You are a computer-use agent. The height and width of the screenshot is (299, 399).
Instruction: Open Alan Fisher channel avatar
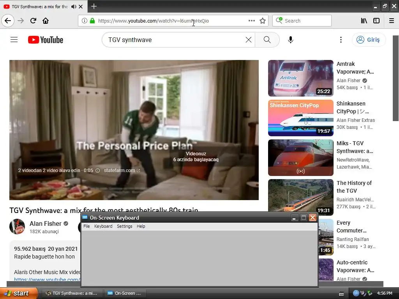17,227
